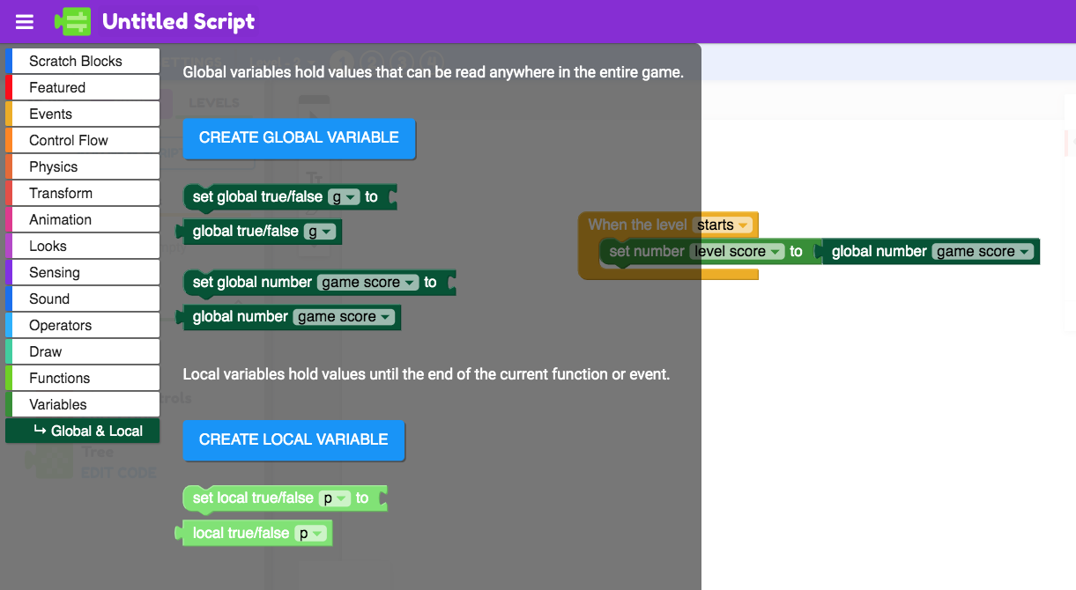Choose the Animation category

(83, 219)
